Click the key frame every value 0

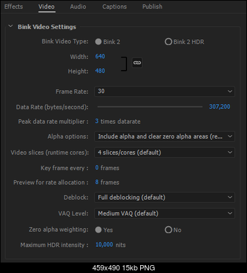97,168
